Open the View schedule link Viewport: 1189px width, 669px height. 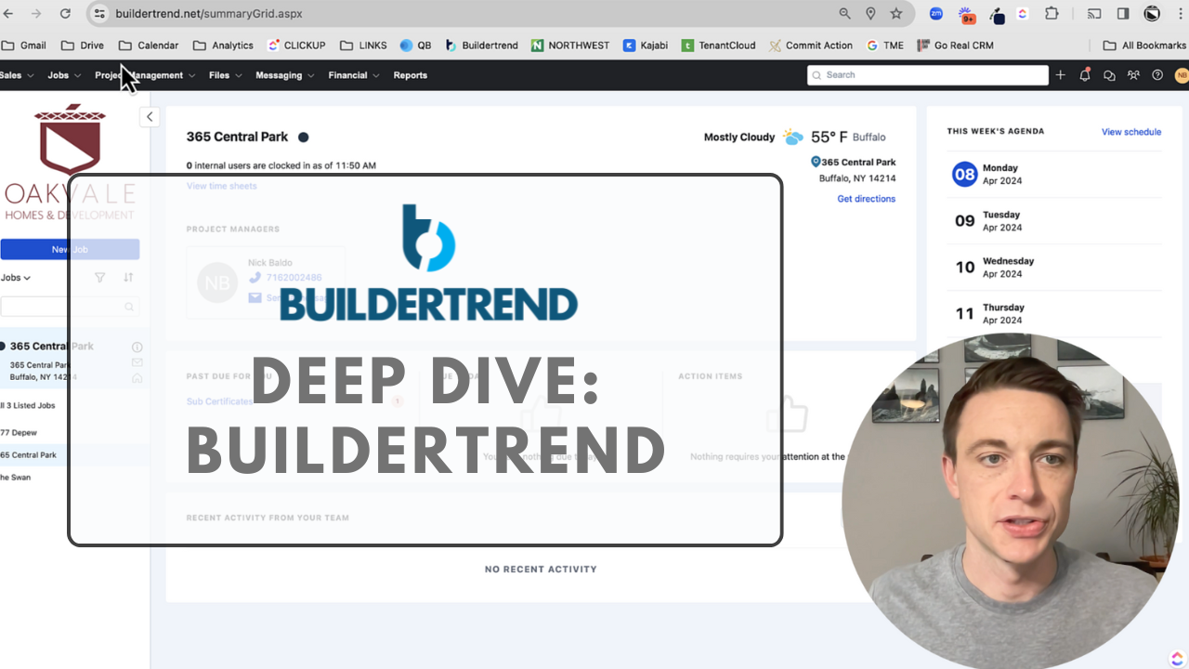[1131, 132]
